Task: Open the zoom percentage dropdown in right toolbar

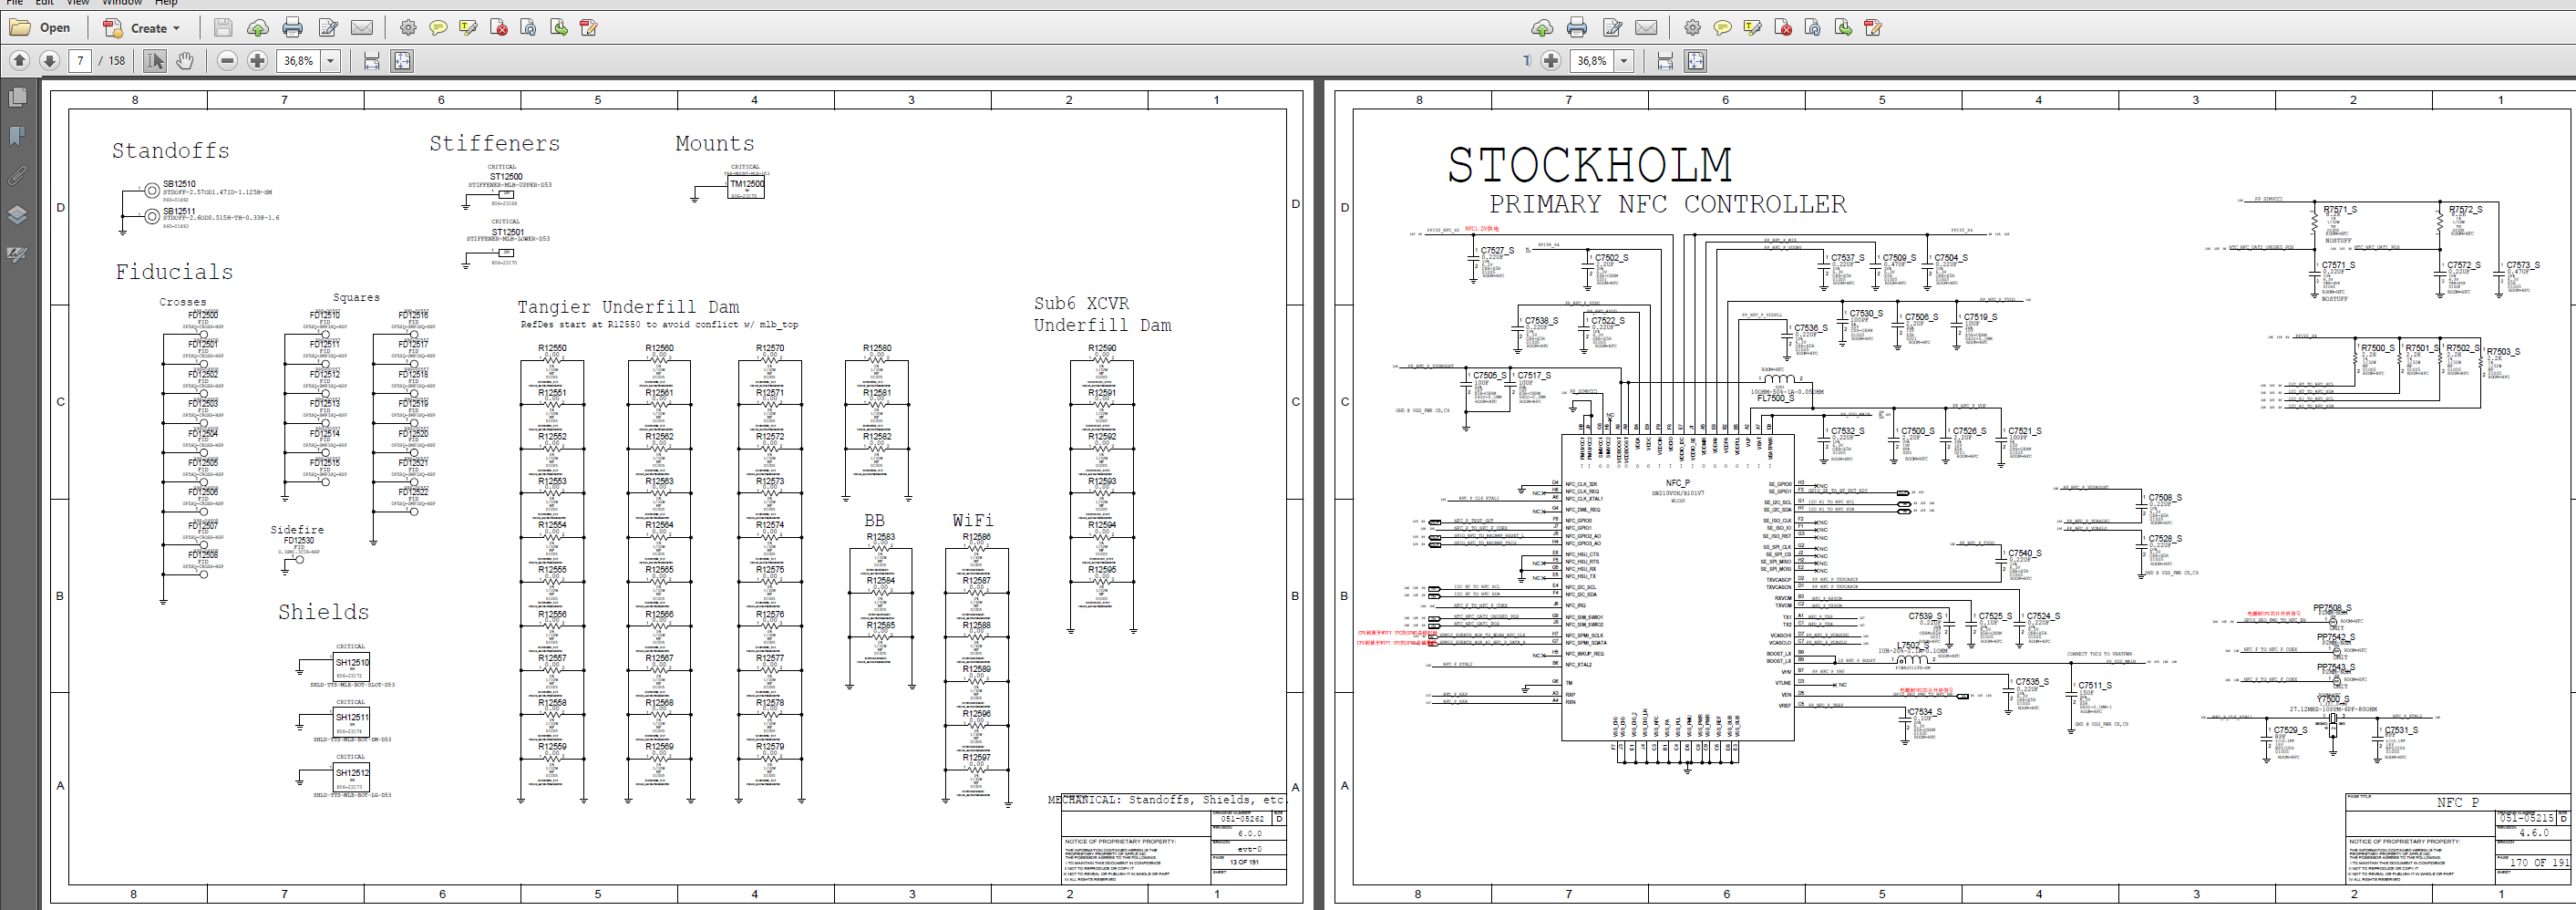Action: pos(1624,61)
